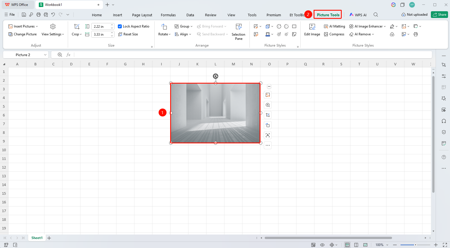This screenshot has width=450, height=248.
Task: Click the Save icon in quick access toolbar
Action: point(24,15)
